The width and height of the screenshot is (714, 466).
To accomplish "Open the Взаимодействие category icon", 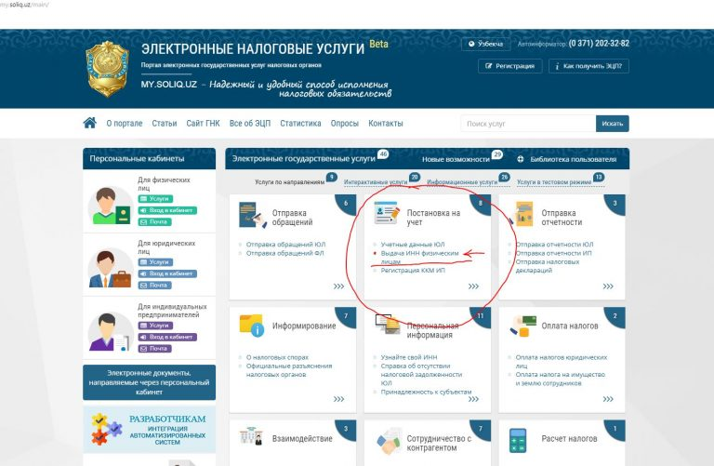I will pos(251,436).
